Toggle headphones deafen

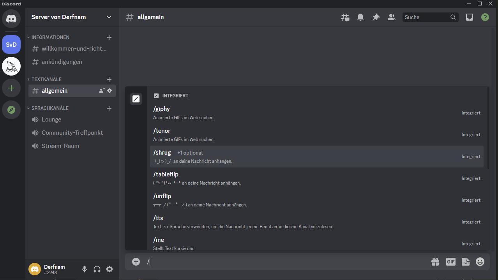pos(97,269)
